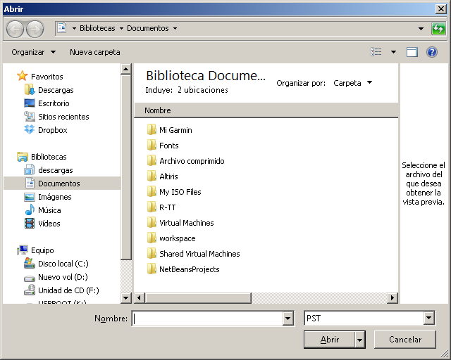Click the Forward navigation arrow
The width and height of the screenshot is (451, 360).
coord(35,29)
